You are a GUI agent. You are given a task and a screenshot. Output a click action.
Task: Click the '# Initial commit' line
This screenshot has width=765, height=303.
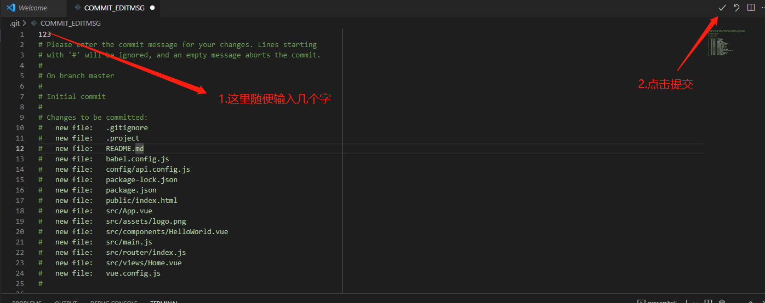(72, 96)
